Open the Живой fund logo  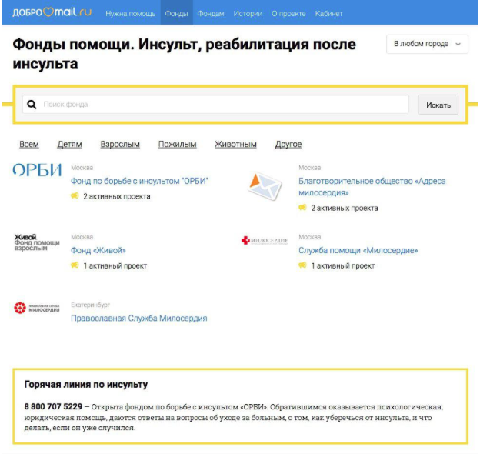click(x=37, y=242)
